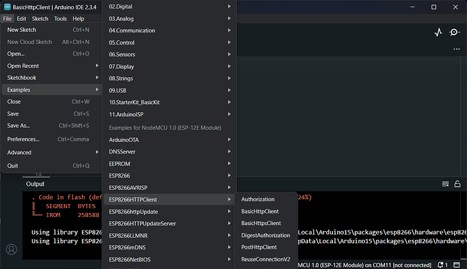
Task: Open the Serial Plotter icon
Action: [438, 32]
